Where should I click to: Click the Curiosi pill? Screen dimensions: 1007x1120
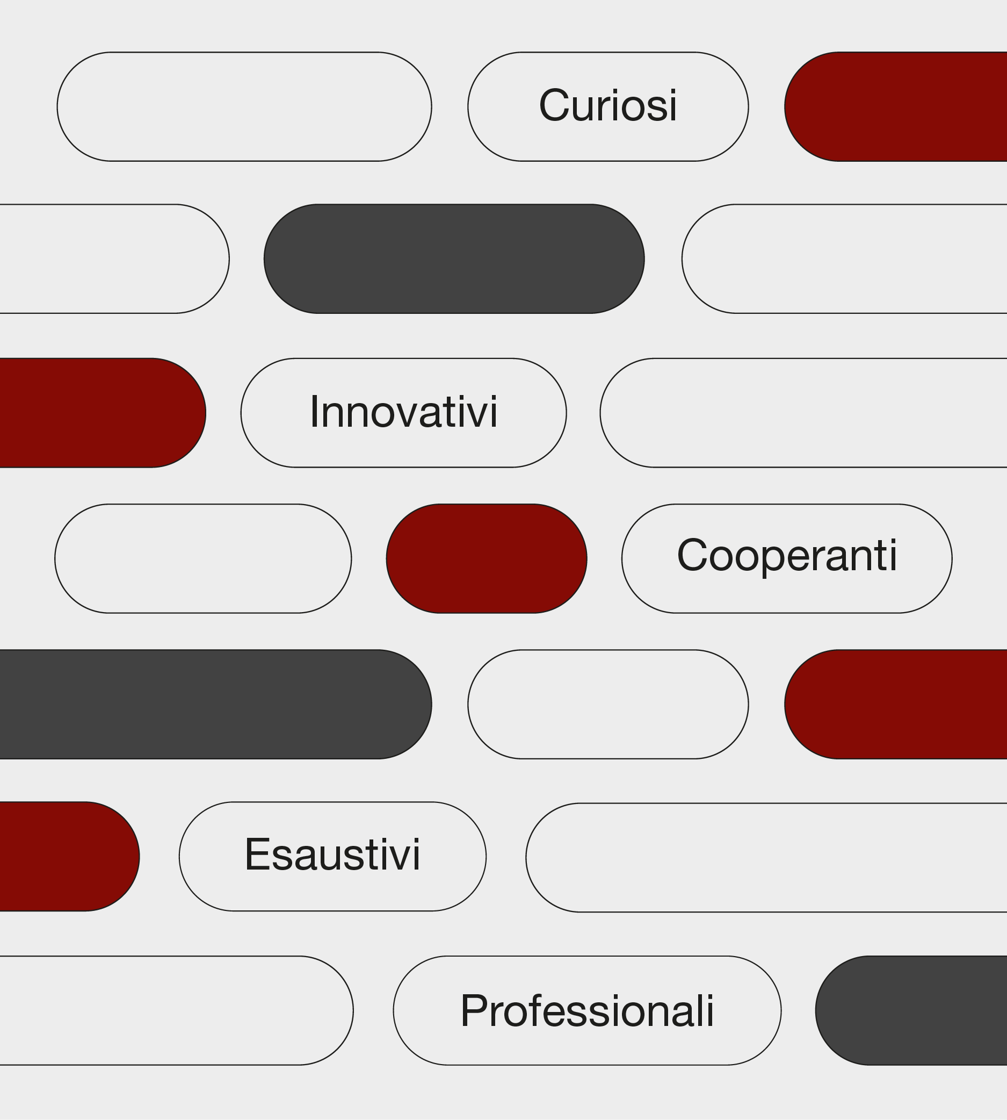(607, 106)
